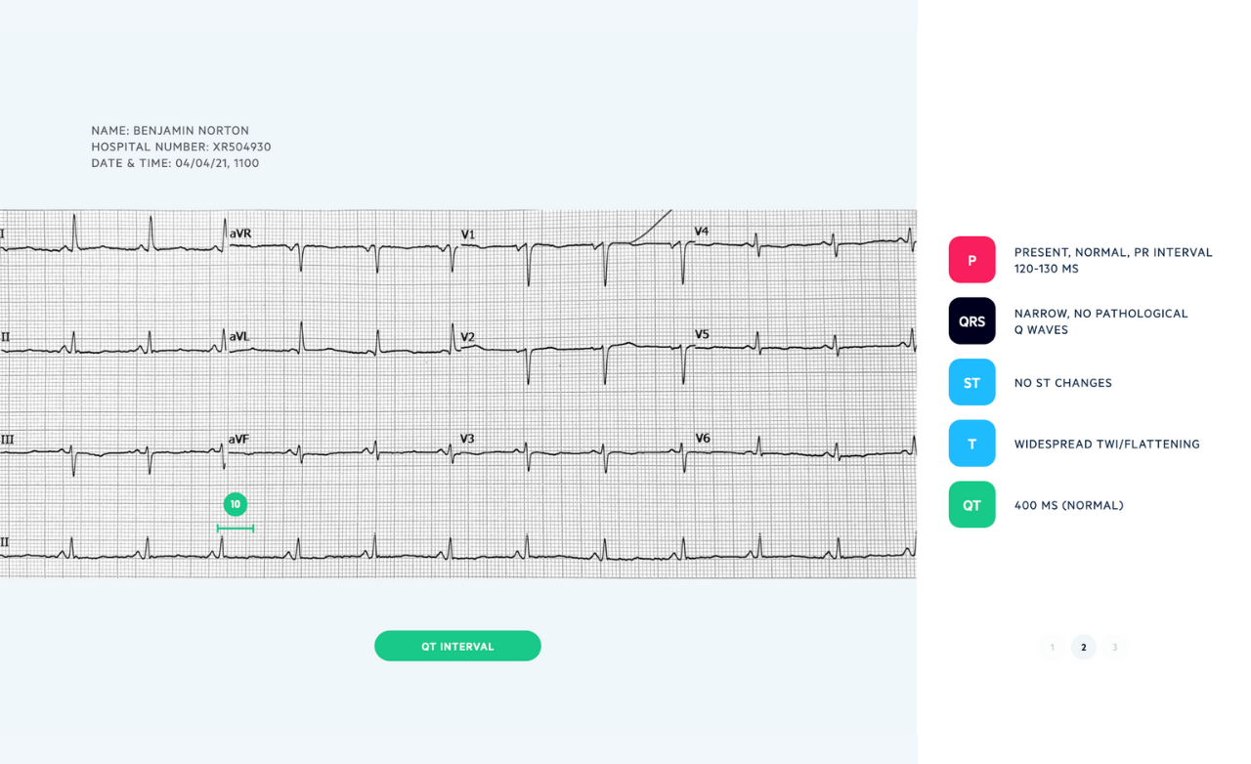Click the Widespread TWI/Flattening description
Viewport: 1251px width, 764px height.
pos(1106,445)
